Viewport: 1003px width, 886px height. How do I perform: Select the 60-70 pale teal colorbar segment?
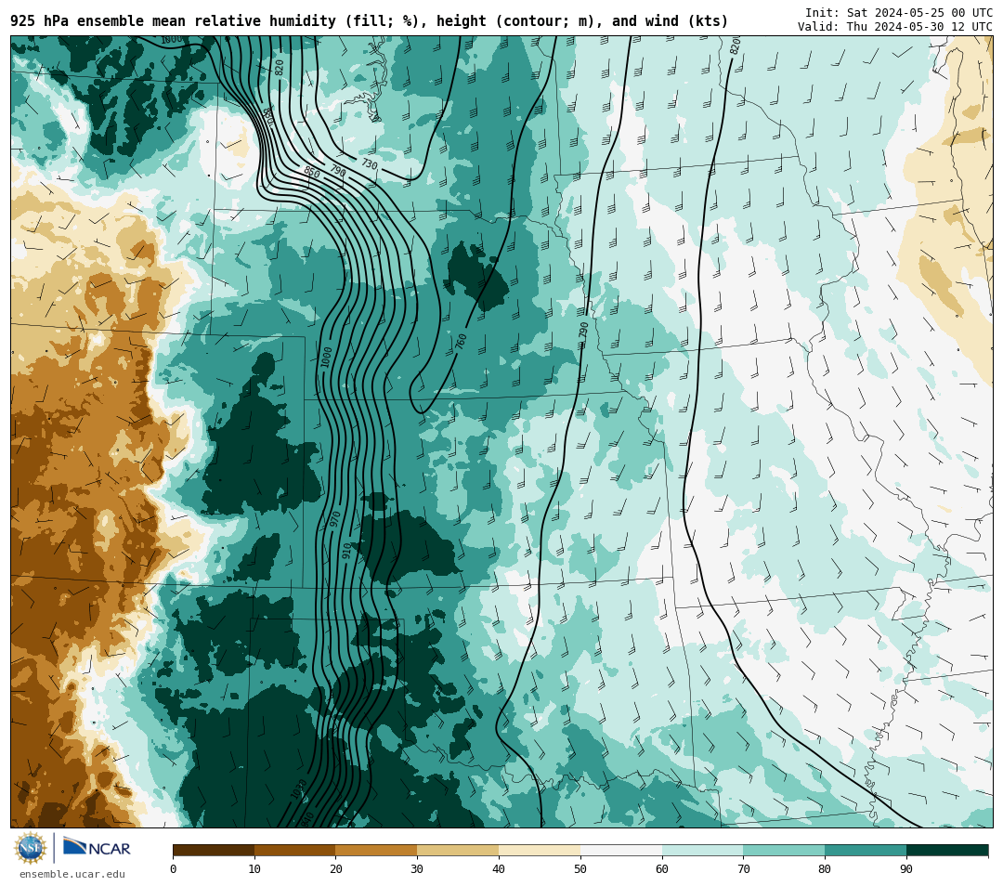[x=702, y=850]
